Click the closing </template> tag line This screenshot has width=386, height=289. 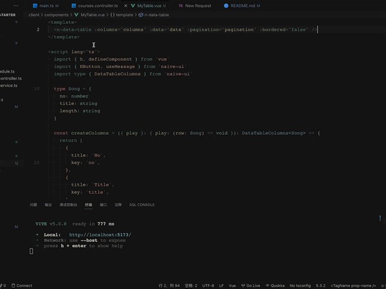click(64, 37)
